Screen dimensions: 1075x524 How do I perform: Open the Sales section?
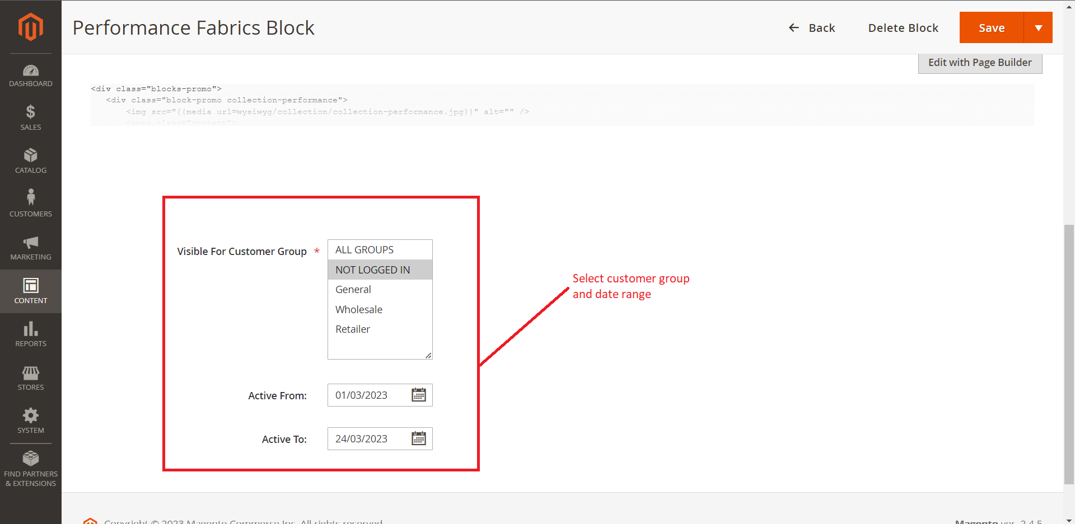point(31,117)
